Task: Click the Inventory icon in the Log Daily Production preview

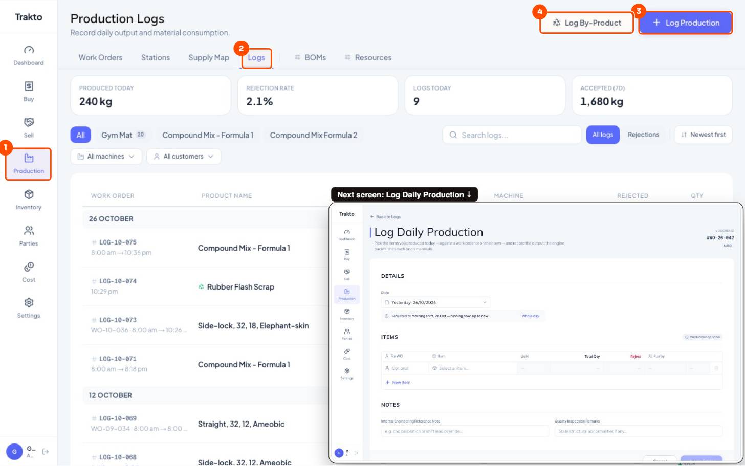Action: pos(347,312)
